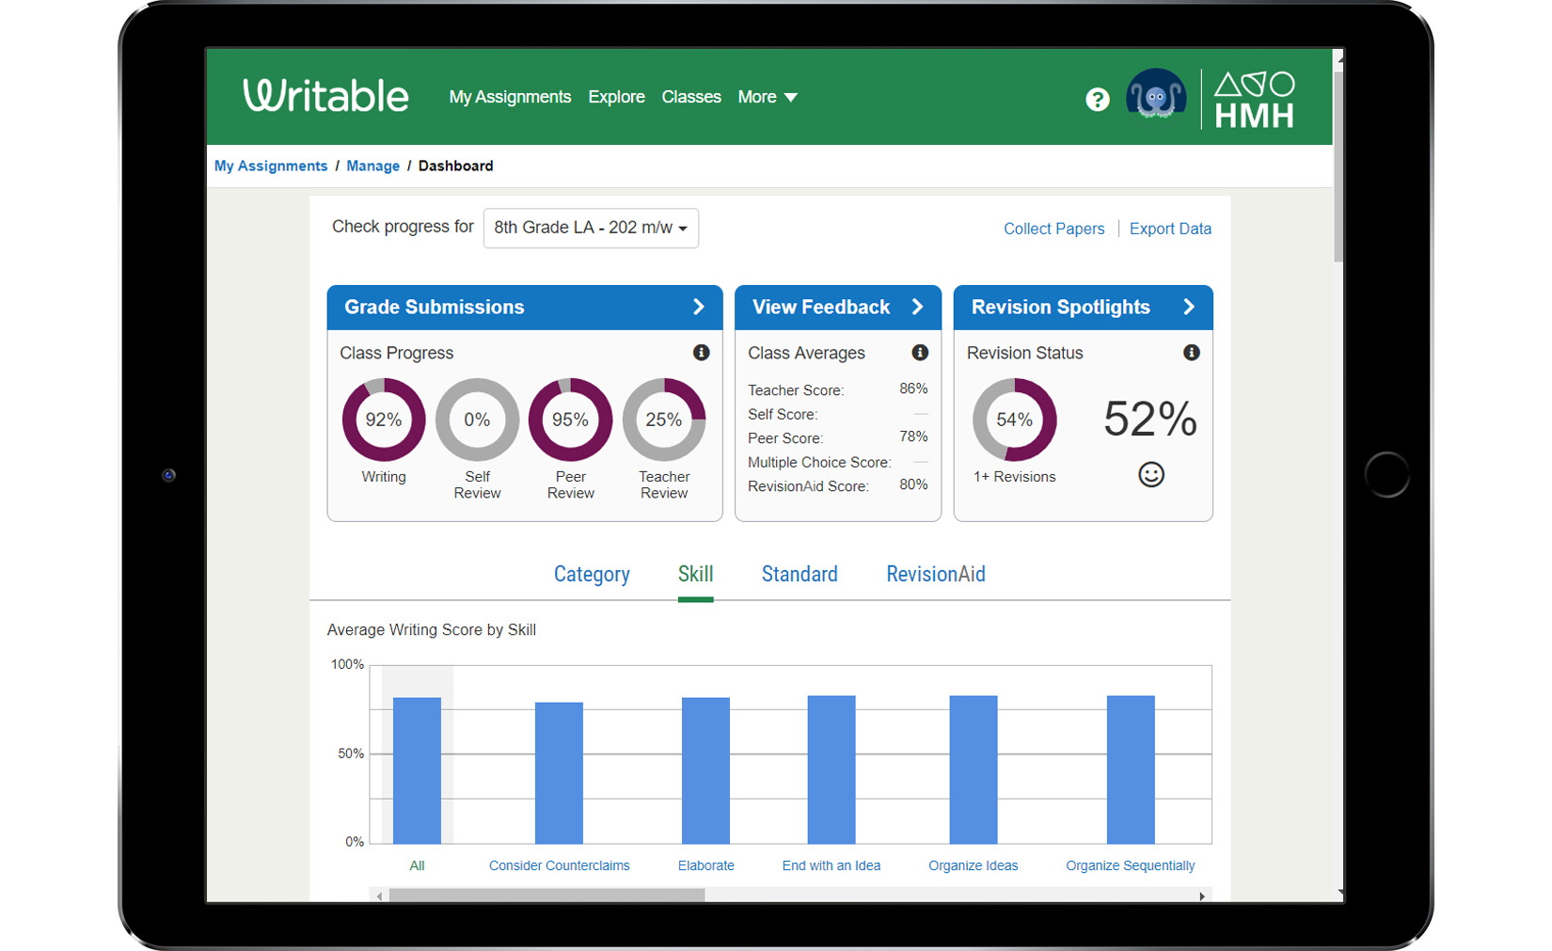This screenshot has width=1552, height=951.
Task: Click the Writable logo
Action: coord(325,96)
